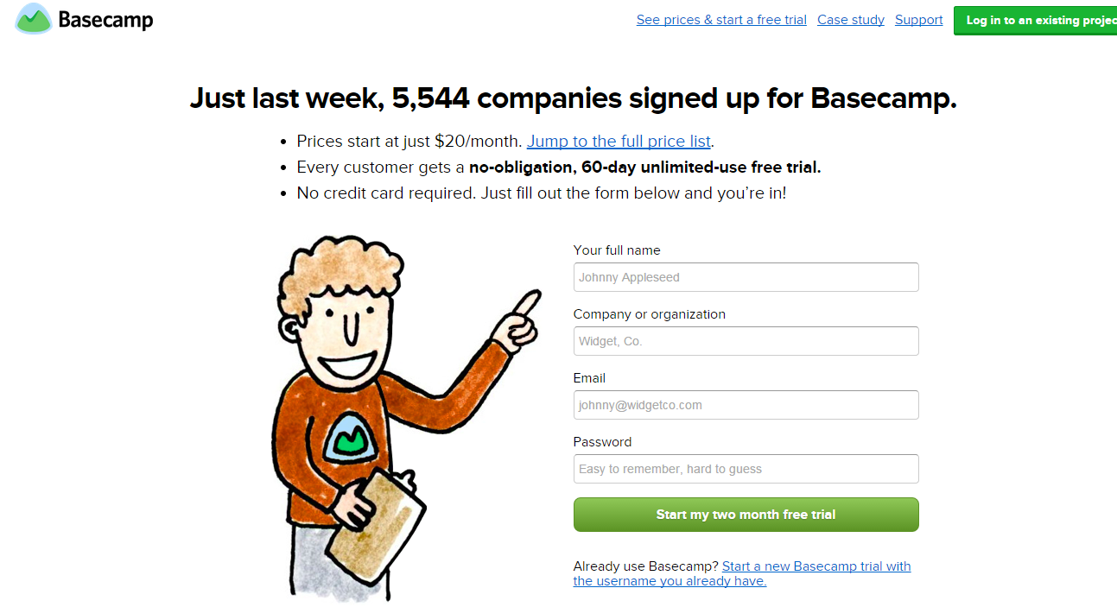Screen dimensions: 1117x607
Task: Click the Basecamp badge on the sweater
Action: [352, 439]
